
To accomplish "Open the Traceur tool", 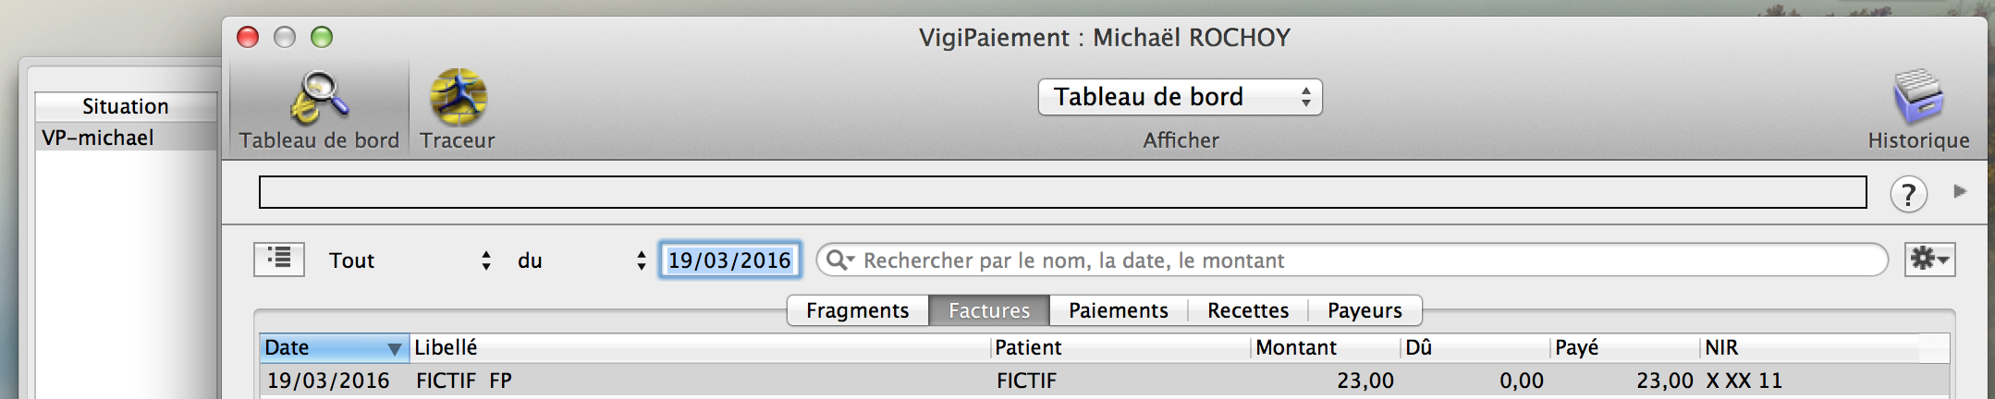I will pos(458,109).
